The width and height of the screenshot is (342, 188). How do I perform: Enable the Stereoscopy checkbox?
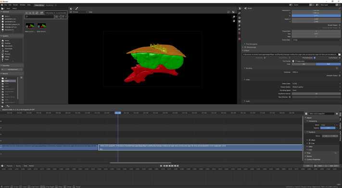(x=245, y=47)
